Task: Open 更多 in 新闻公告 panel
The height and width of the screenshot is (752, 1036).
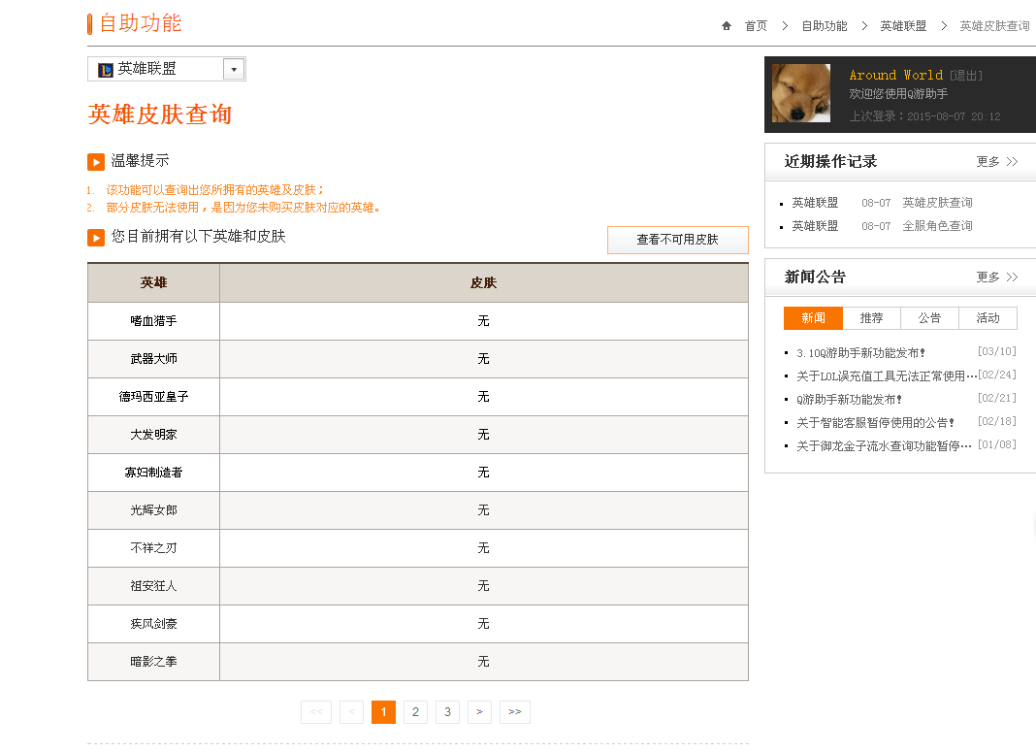Action: [997, 277]
